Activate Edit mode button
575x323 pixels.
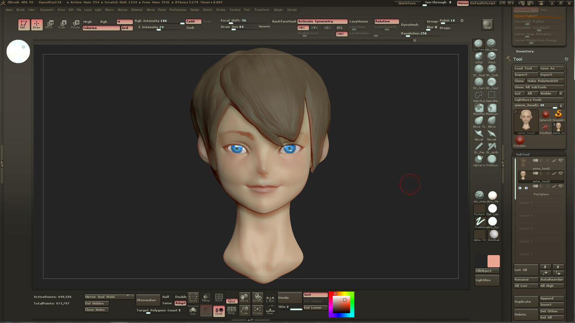24,25
